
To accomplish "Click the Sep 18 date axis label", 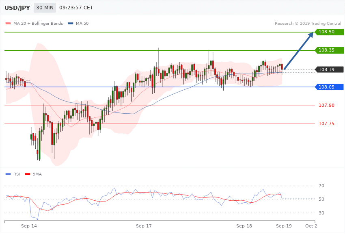I will 244,226.
